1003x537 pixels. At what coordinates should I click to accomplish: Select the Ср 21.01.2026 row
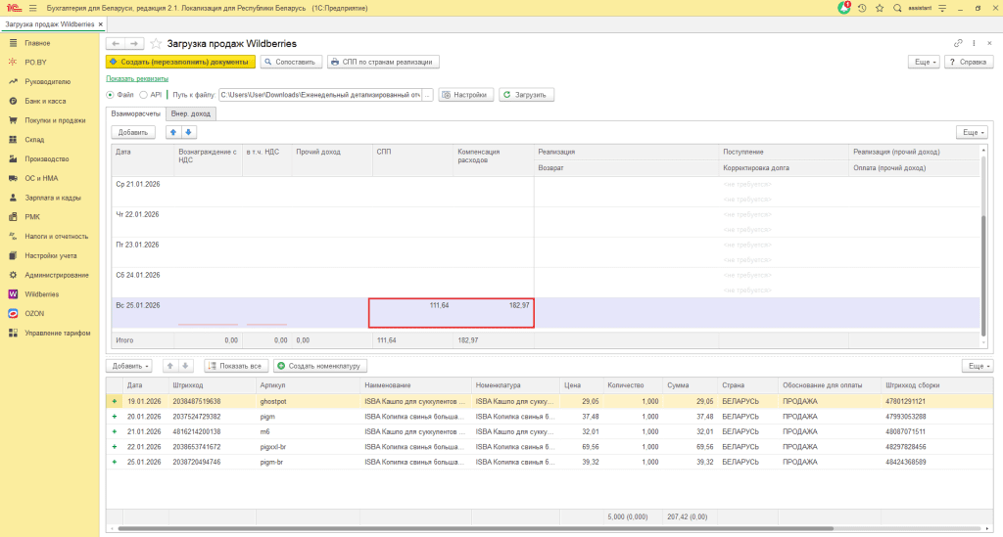546,192
